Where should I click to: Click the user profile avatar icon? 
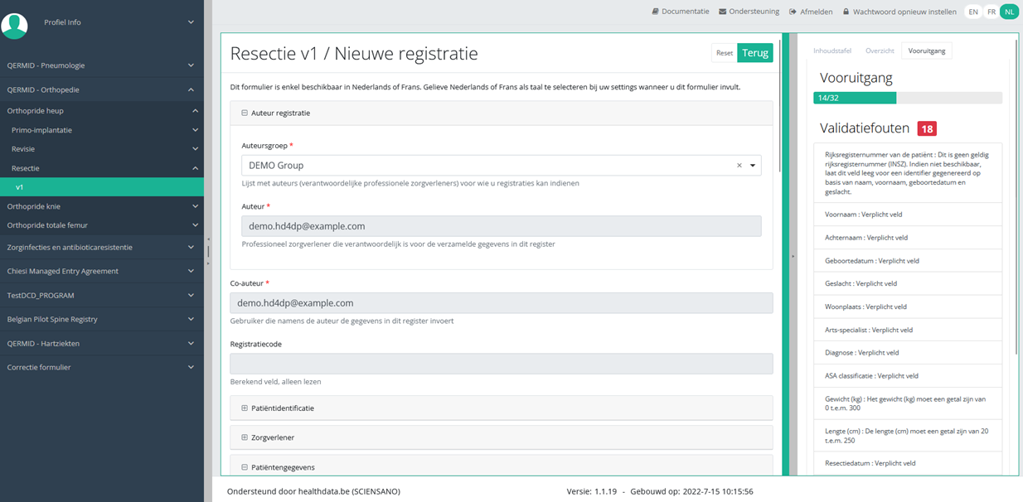point(14,25)
